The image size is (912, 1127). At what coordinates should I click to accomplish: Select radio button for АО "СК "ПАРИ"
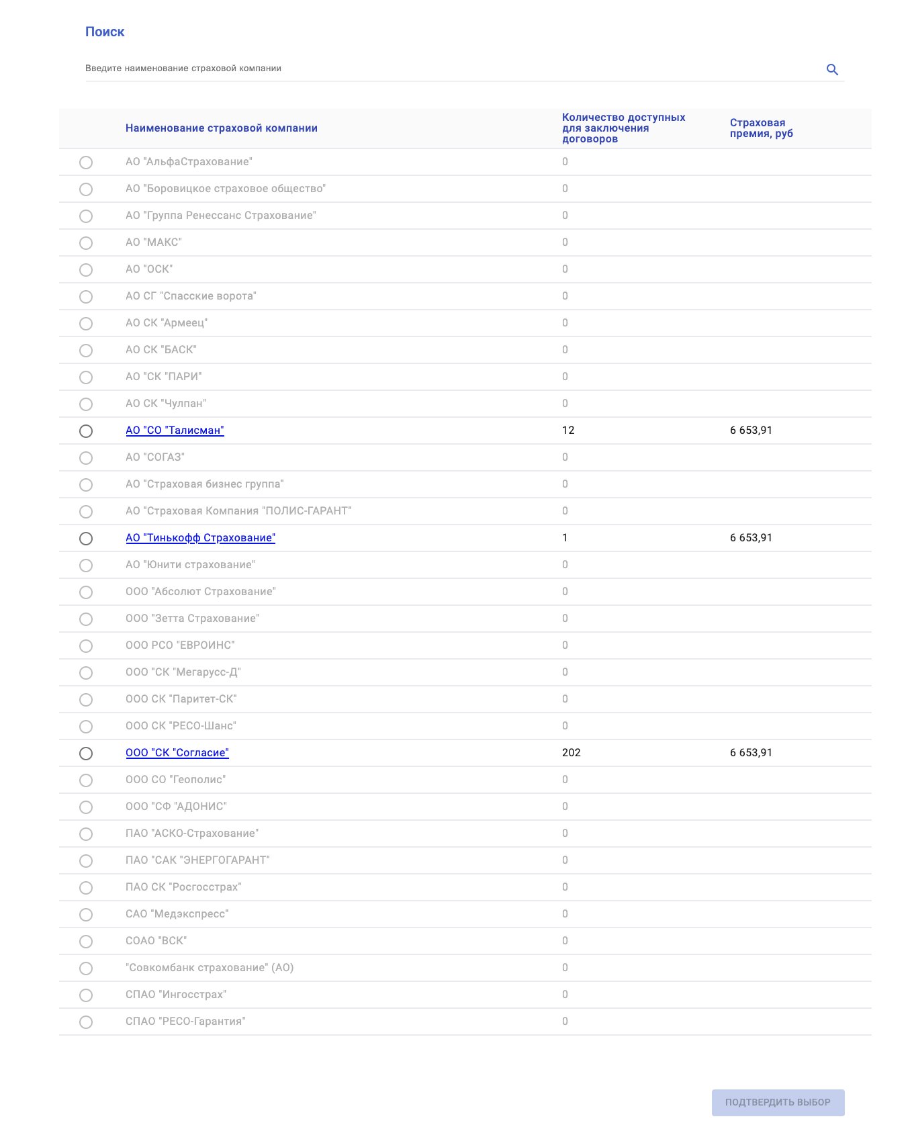point(86,377)
